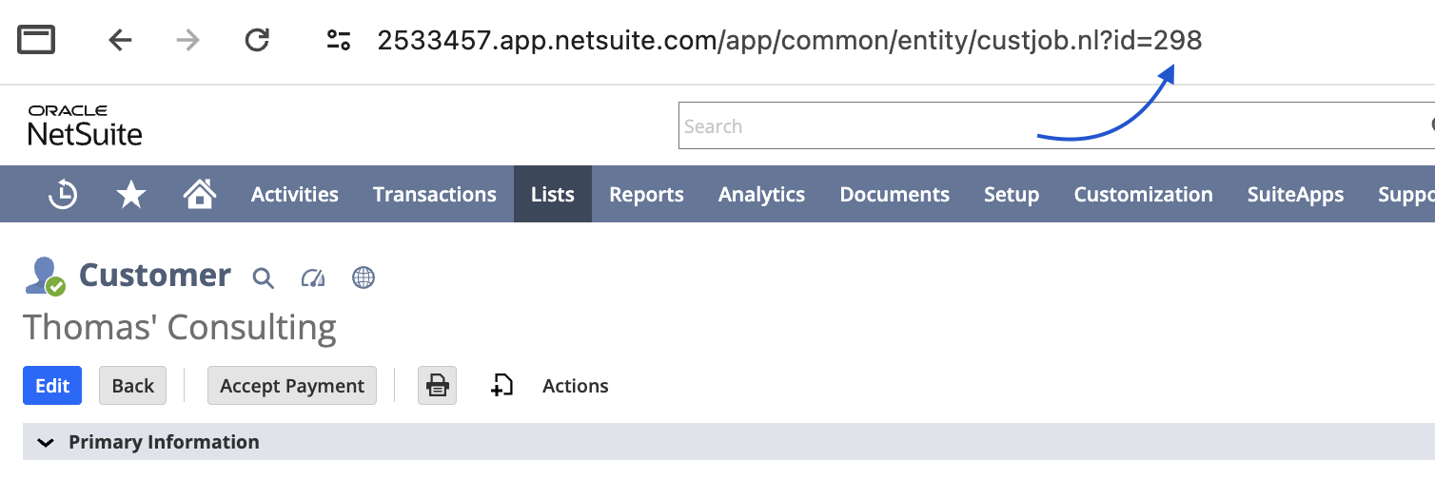Open the Documents menu
The height and width of the screenshot is (479, 1435).
click(x=894, y=194)
